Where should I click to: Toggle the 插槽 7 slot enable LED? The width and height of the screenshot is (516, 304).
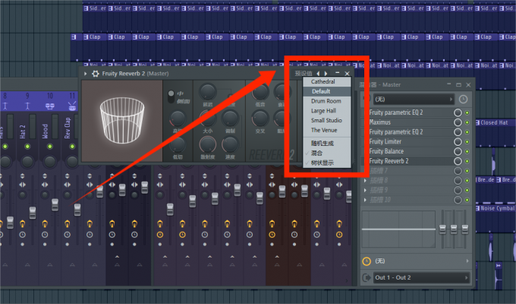point(467,171)
